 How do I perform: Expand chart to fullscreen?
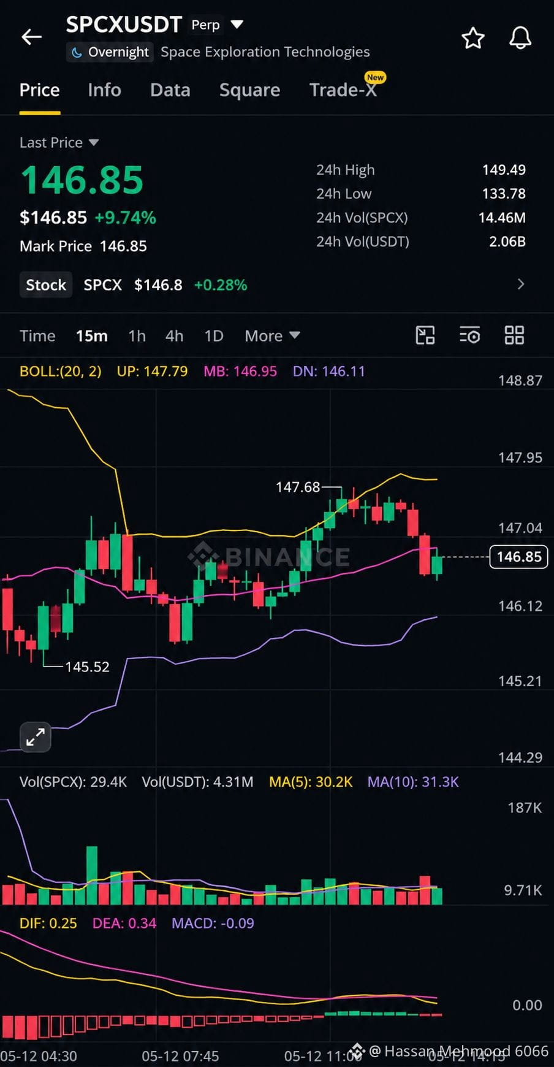pos(36,736)
